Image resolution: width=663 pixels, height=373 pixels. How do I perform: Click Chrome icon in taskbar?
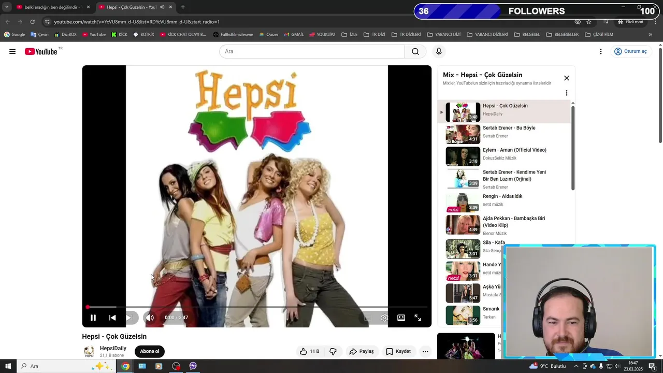click(125, 366)
